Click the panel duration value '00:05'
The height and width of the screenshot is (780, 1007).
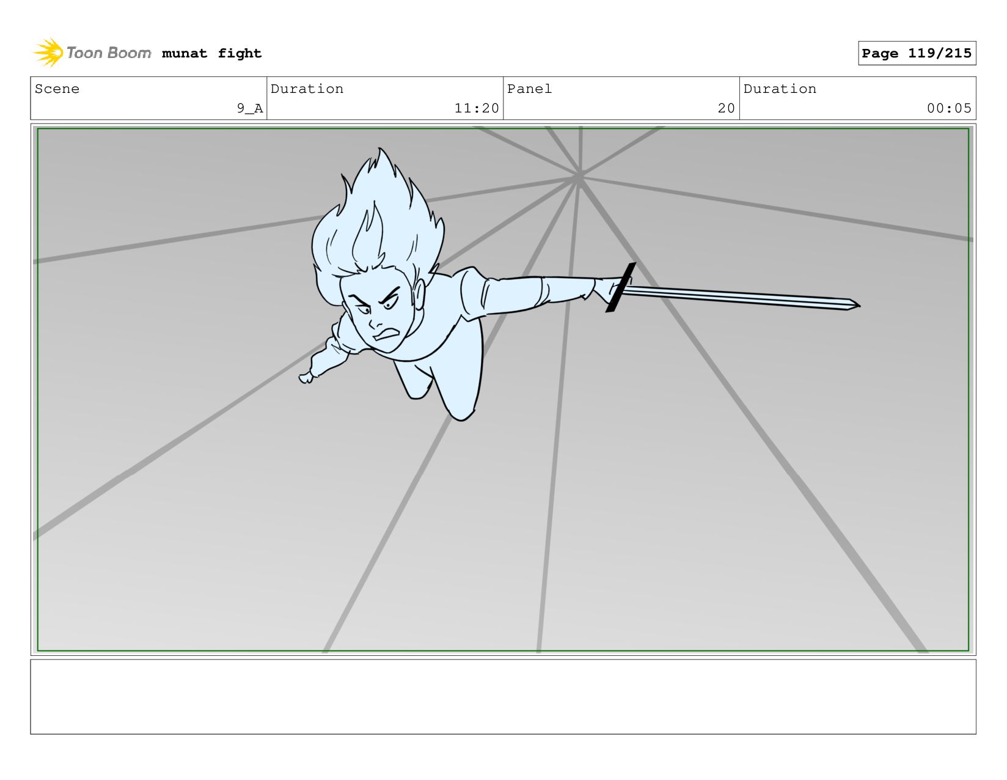[x=949, y=108]
